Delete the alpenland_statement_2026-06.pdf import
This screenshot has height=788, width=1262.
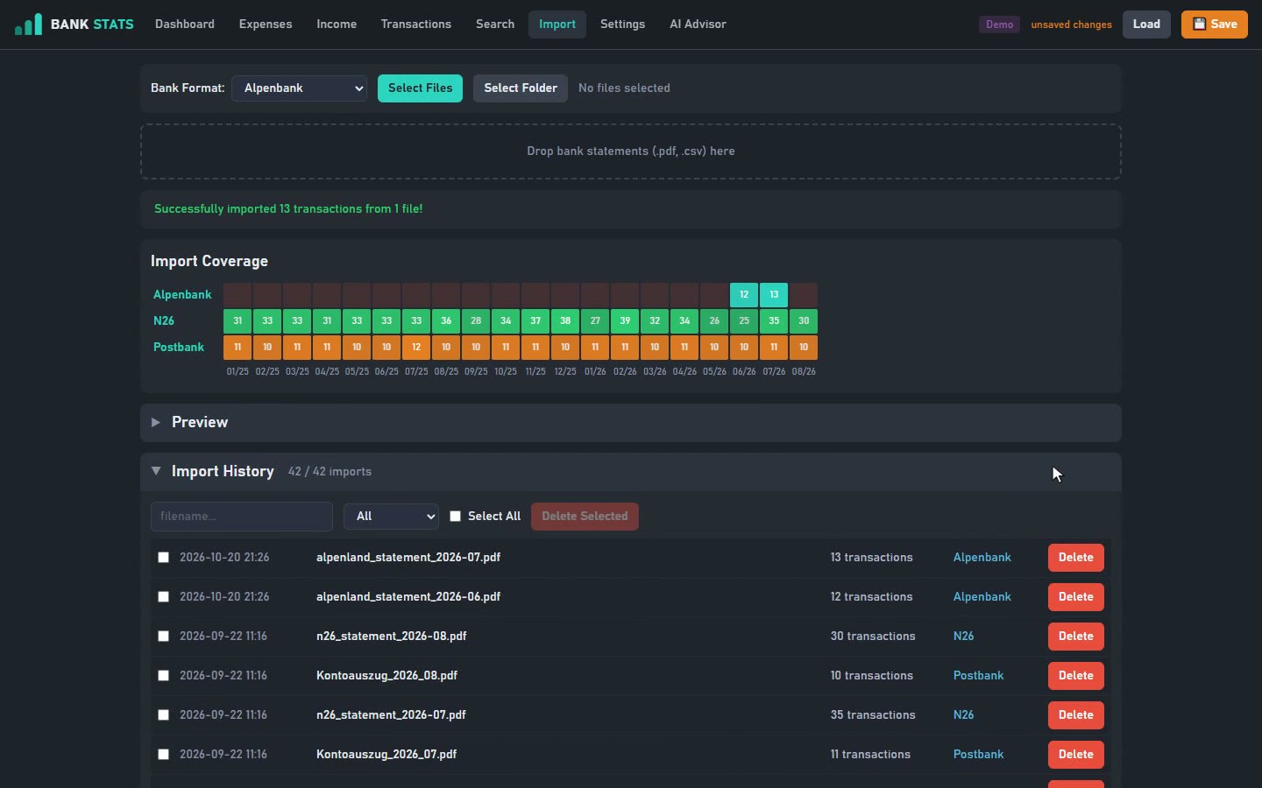(1076, 597)
